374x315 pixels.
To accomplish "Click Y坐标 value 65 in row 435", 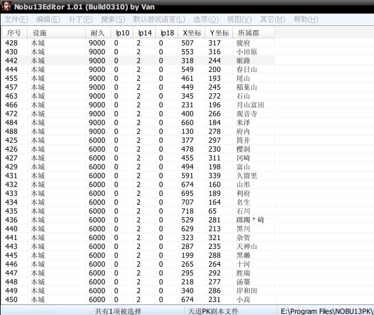I will (213, 211).
